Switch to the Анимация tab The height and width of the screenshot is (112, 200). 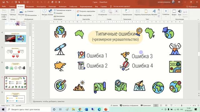click(62, 6)
